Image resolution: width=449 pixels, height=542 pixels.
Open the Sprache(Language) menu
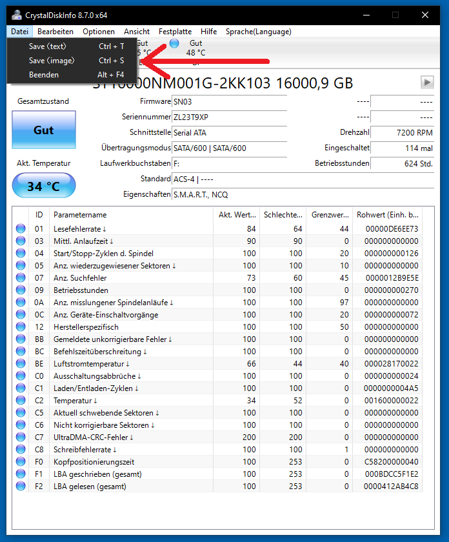pos(258,32)
